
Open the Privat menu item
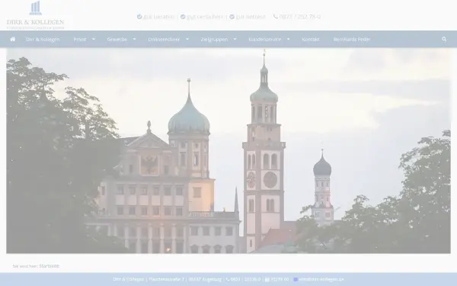click(80, 39)
